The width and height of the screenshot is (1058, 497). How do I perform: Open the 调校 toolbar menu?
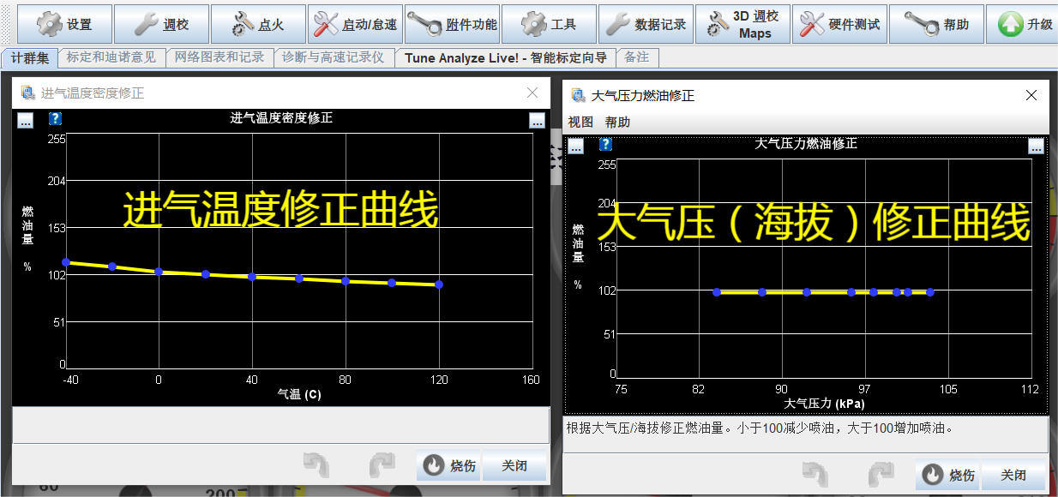[x=161, y=24]
